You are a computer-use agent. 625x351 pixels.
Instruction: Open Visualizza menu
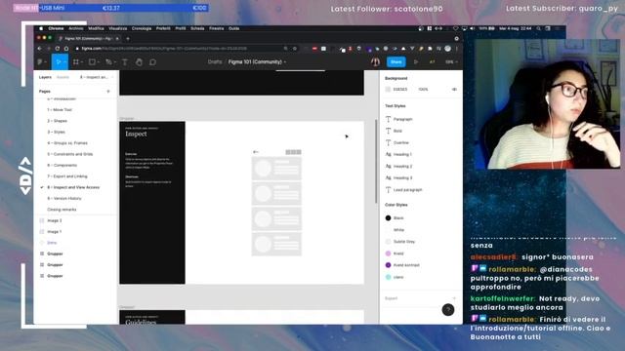point(118,28)
